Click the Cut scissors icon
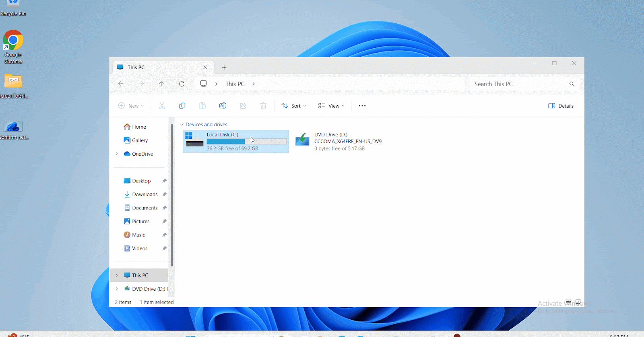 (162, 106)
